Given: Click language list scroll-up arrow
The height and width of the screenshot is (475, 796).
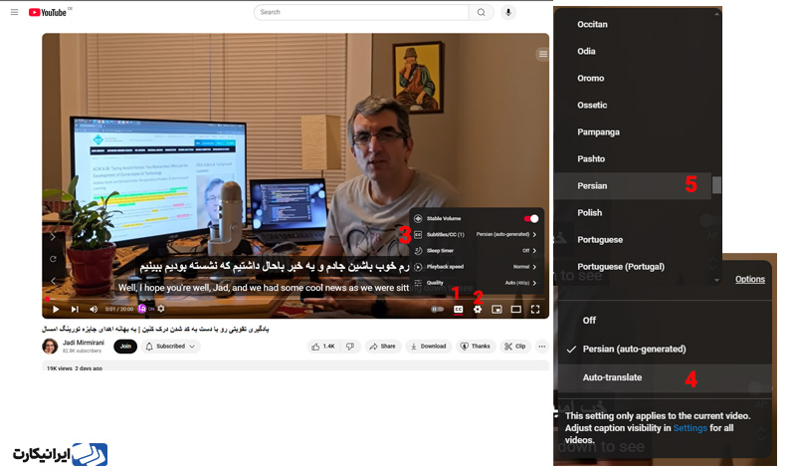Looking at the screenshot, I should pyautogui.click(x=716, y=14).
